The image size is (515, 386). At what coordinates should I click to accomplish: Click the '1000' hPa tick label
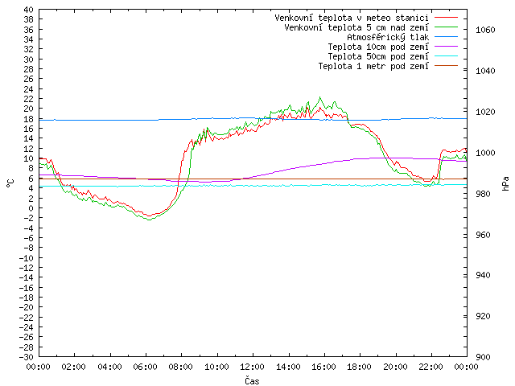click(x=485, y=153)
